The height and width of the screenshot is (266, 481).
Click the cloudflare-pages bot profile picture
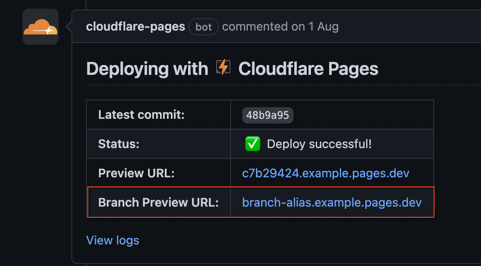click(x=40, y=27)
